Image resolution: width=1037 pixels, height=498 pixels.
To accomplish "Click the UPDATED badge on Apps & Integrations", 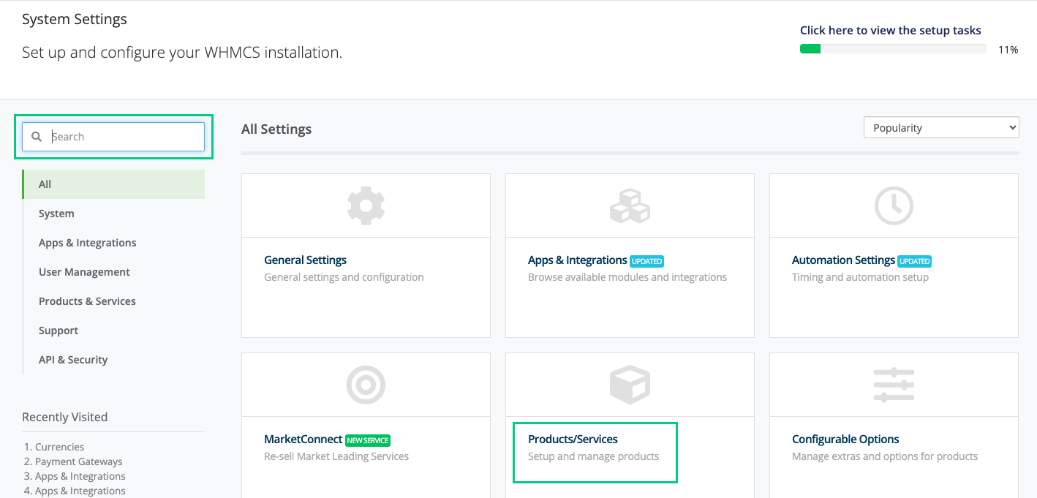I will coord(646,261).
